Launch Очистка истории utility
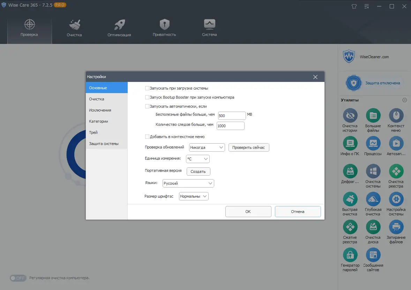 point(350,115)
